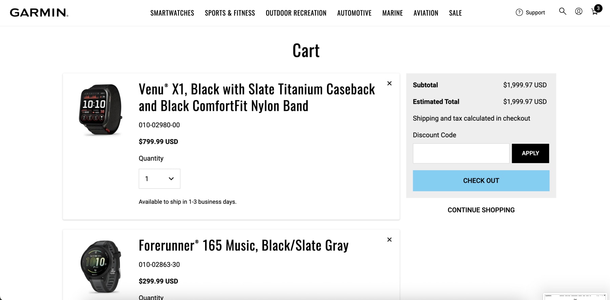Click the Support help icon
Image resolution: width=610 pixels, height=300 pixels.
click(519, 13)
